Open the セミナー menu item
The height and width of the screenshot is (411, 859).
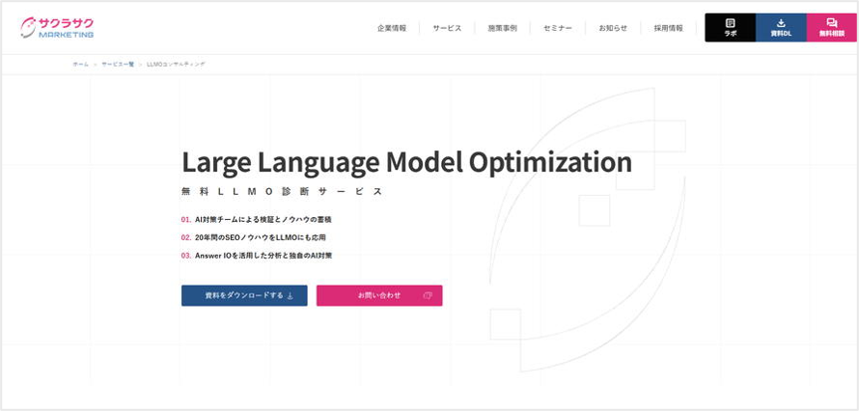pyautogui.click(x=558, y=28)
